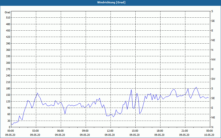Select the 150 y-axis label
The image size is (221, 138).
pos(8,95)
